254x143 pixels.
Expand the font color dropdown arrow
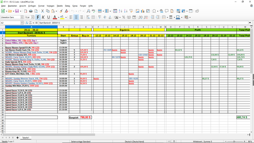coord(59,17)
